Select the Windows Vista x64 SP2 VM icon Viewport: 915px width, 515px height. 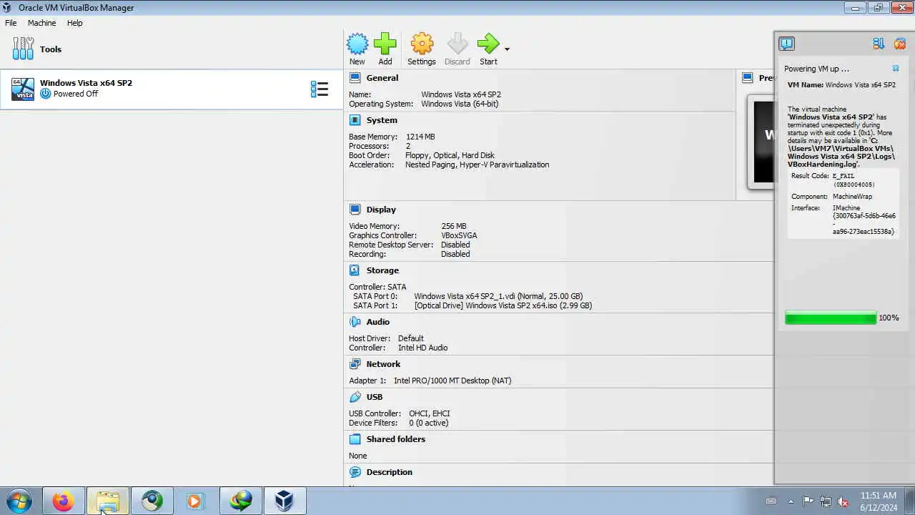[x=23, y=89]
